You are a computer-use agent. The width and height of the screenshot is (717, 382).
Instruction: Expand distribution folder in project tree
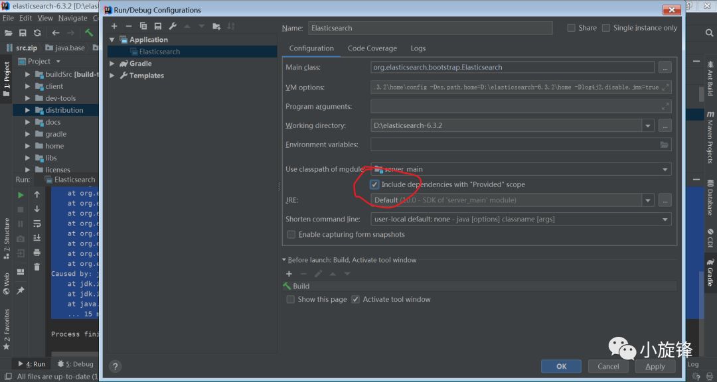(x=27, y=110)
